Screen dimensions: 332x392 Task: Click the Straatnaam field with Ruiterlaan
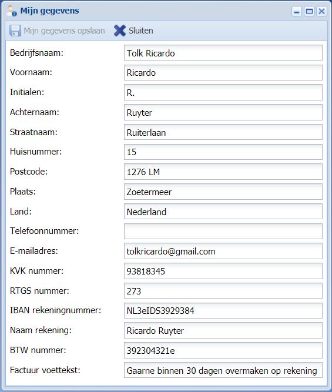[x=223, y=132]
